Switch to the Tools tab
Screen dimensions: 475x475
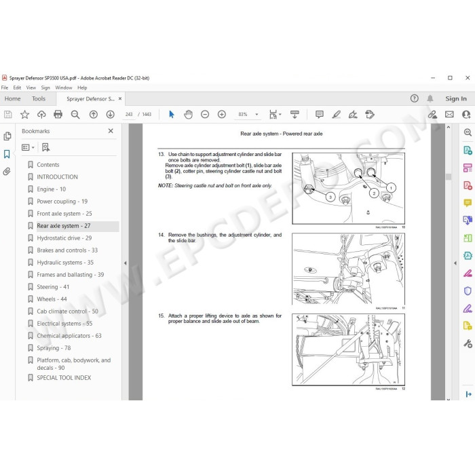click(39, 99)
